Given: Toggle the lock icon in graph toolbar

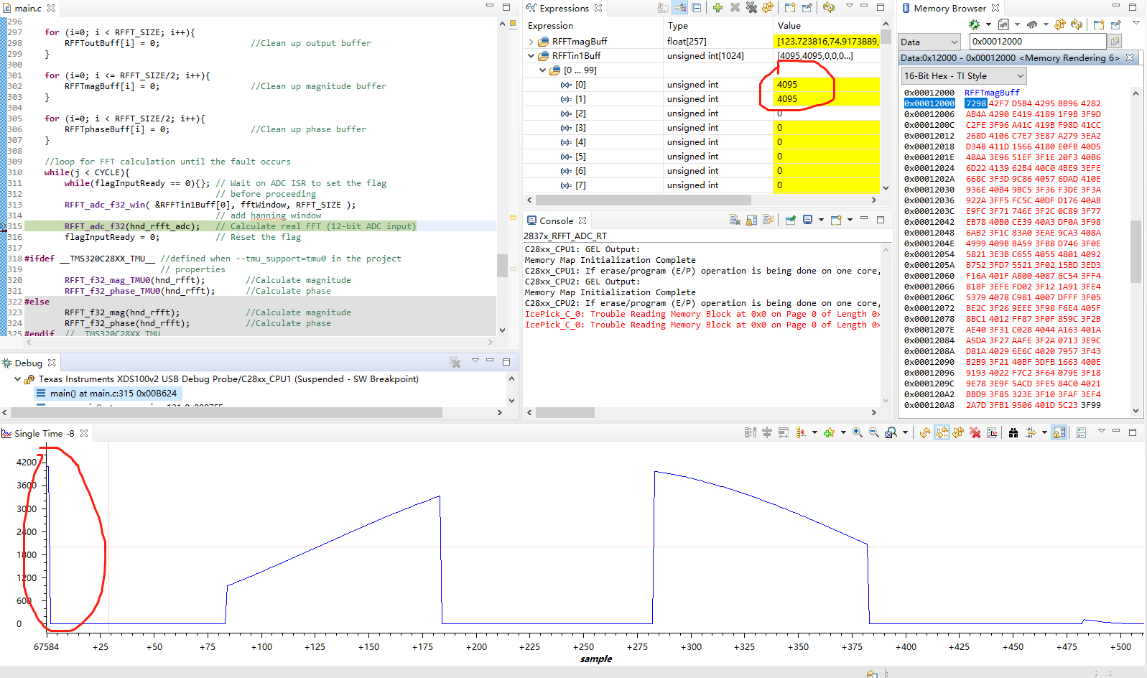Looking at the screenshot, I should 1059,432.
